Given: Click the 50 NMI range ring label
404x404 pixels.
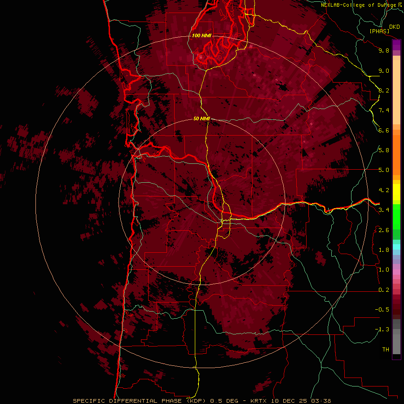Looking at the screenshot, I should pos(202,119).
